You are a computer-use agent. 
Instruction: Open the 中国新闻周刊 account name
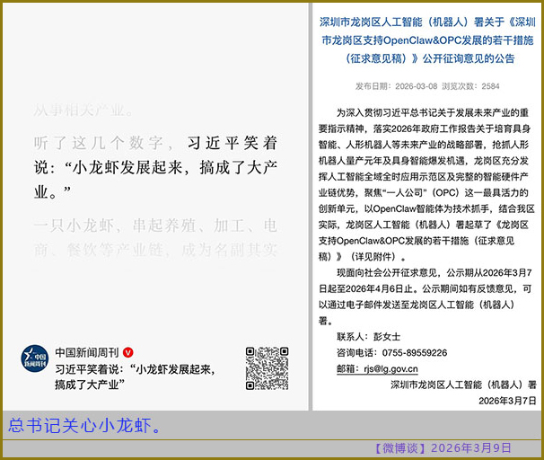[x=86, y=351]
